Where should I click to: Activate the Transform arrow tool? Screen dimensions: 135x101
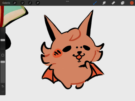point(38,3)
